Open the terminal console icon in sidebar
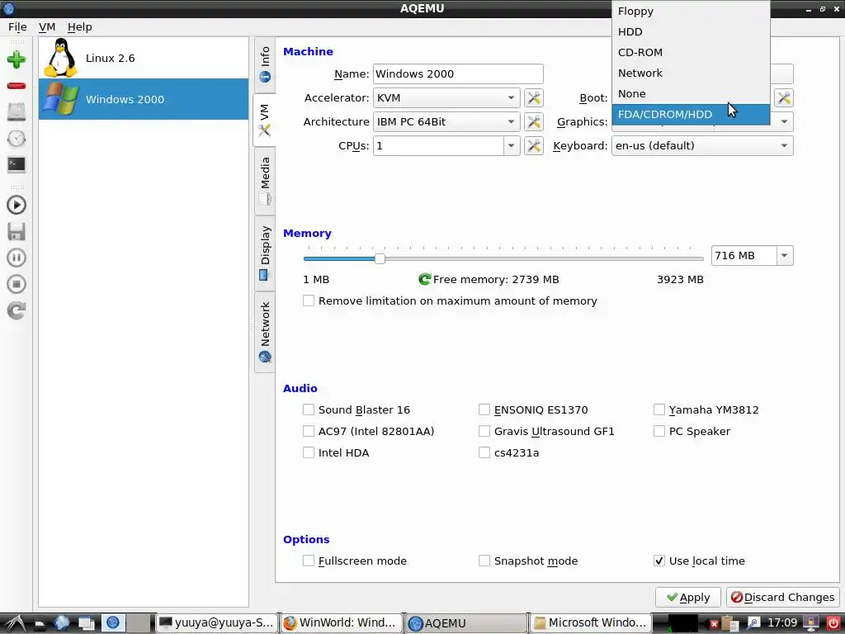Image resolution: width=845 pixels, height=634 pixels. [x=17, y=164]
